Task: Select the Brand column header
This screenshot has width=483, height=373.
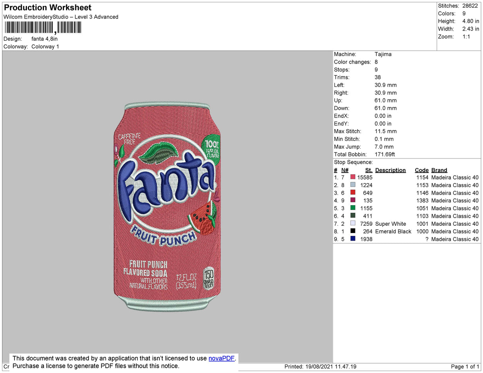Action: [439, 170]
